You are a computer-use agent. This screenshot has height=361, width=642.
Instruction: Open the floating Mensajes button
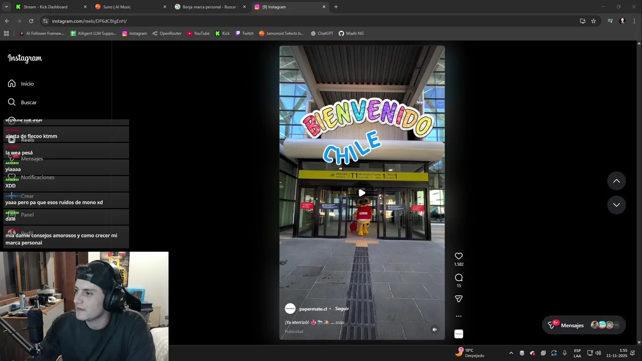coord(584,325)
